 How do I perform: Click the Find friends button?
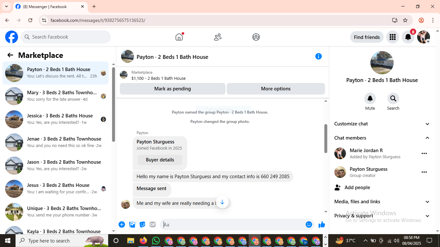[367, 37]
